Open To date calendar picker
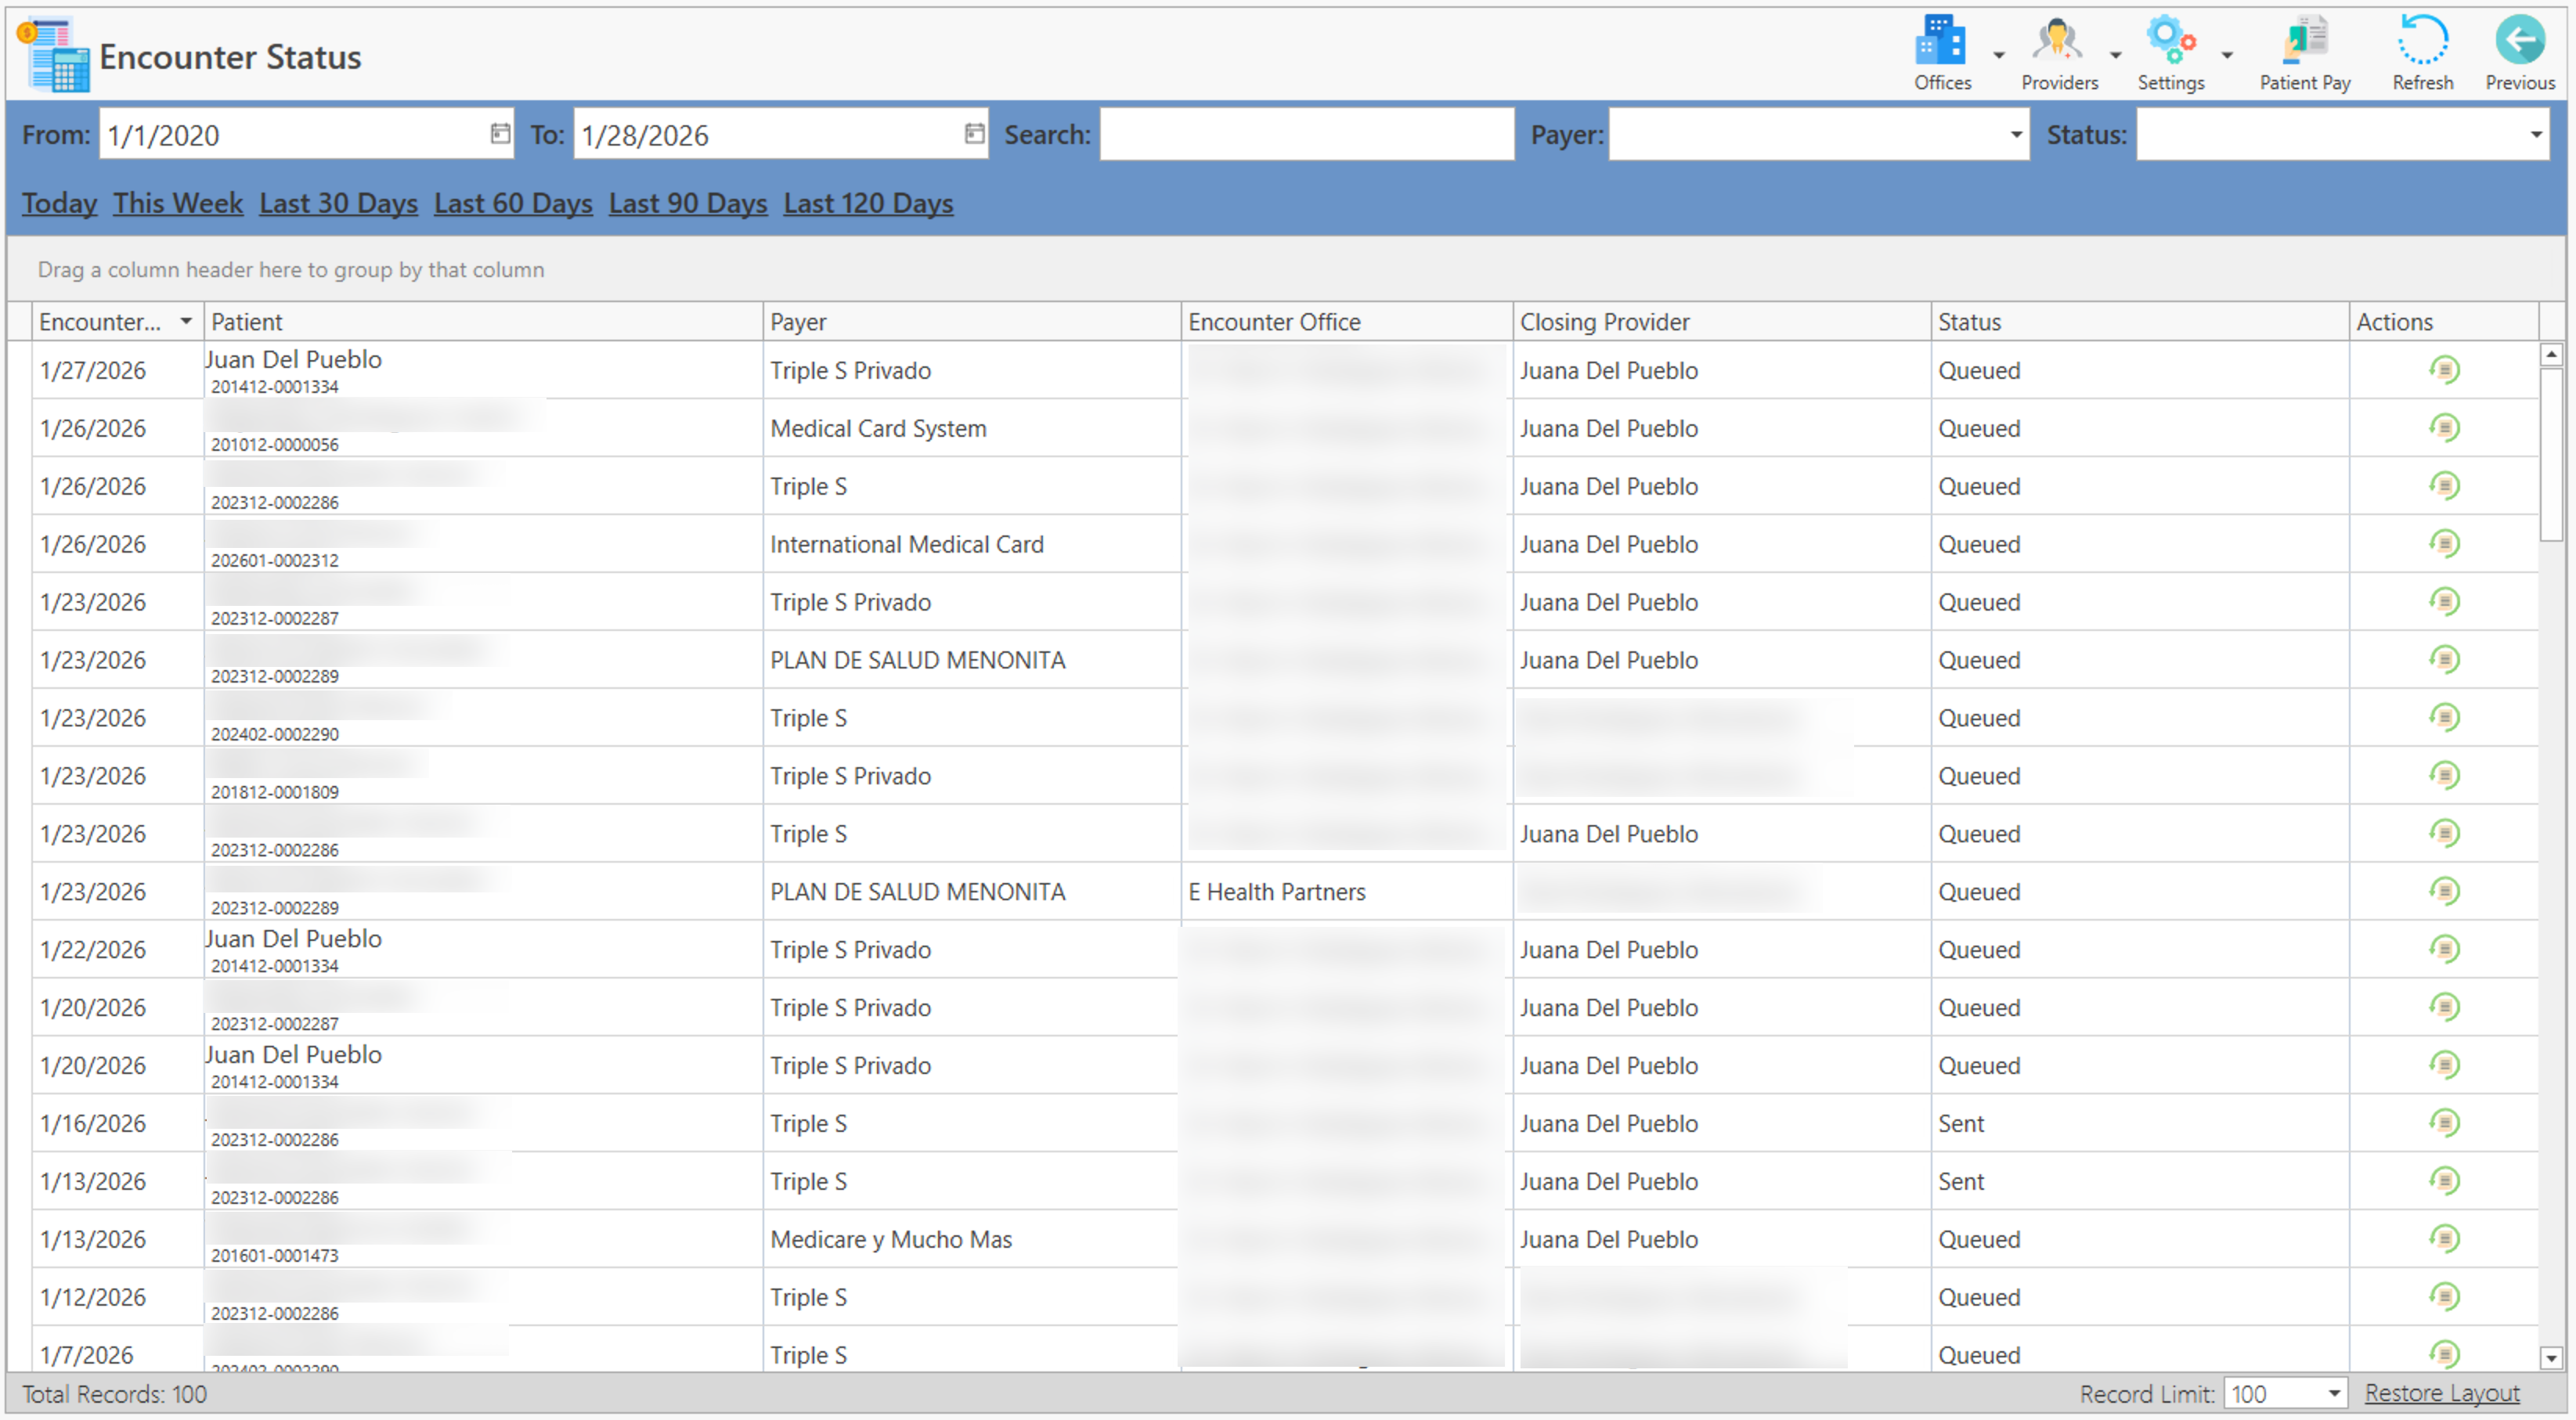The width and height of the screenshot is (2576, 1420). (x=974, y=134)
